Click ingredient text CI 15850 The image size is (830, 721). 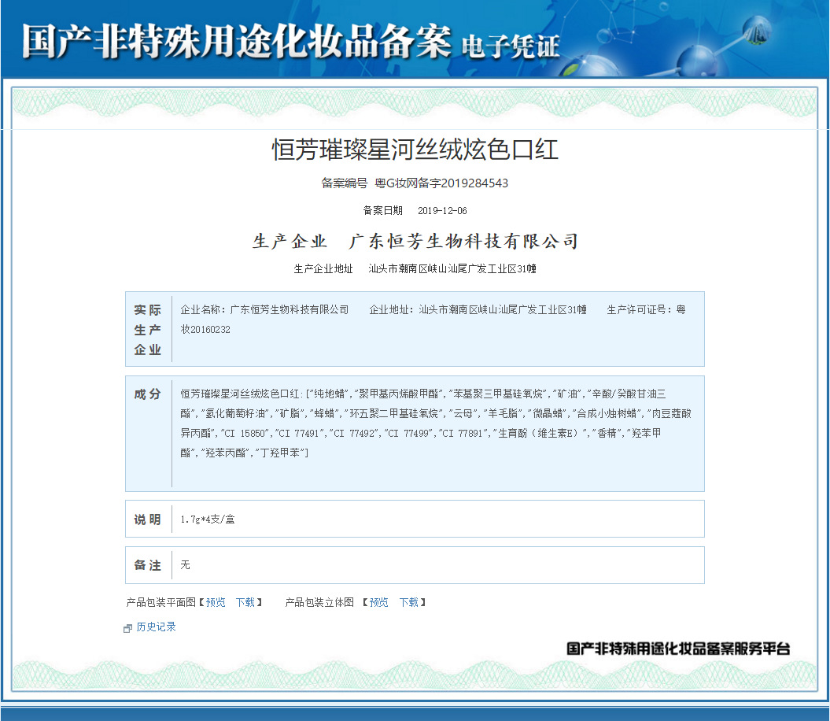[245, 434]
